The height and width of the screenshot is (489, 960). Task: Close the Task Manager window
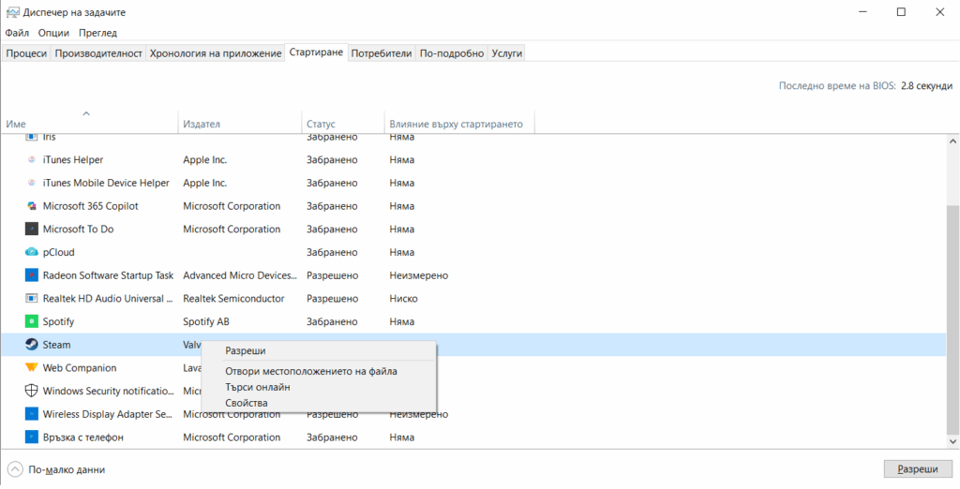click(939, 11)
